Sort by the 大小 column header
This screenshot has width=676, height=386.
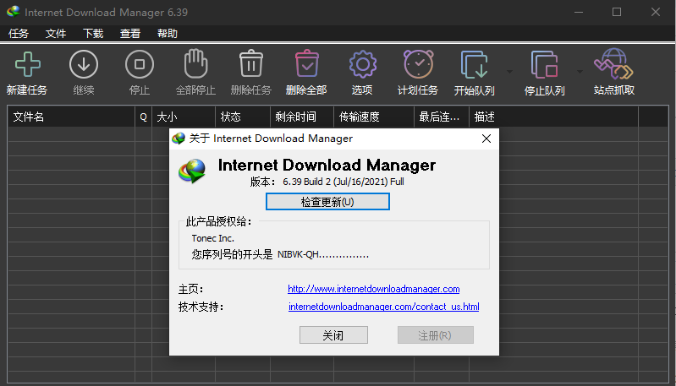pos(184,117)
